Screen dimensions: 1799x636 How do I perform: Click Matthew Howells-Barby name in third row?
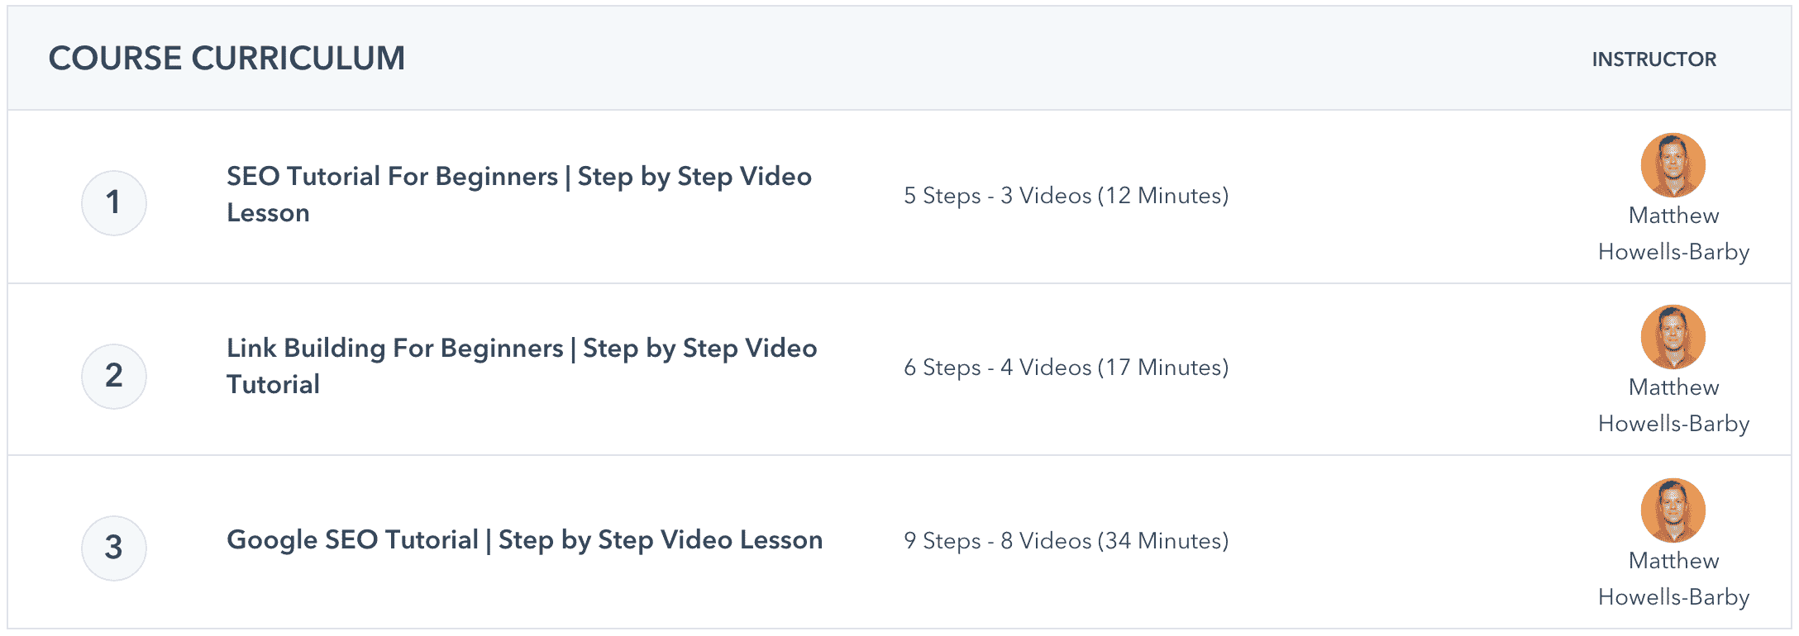[1673, 579]
